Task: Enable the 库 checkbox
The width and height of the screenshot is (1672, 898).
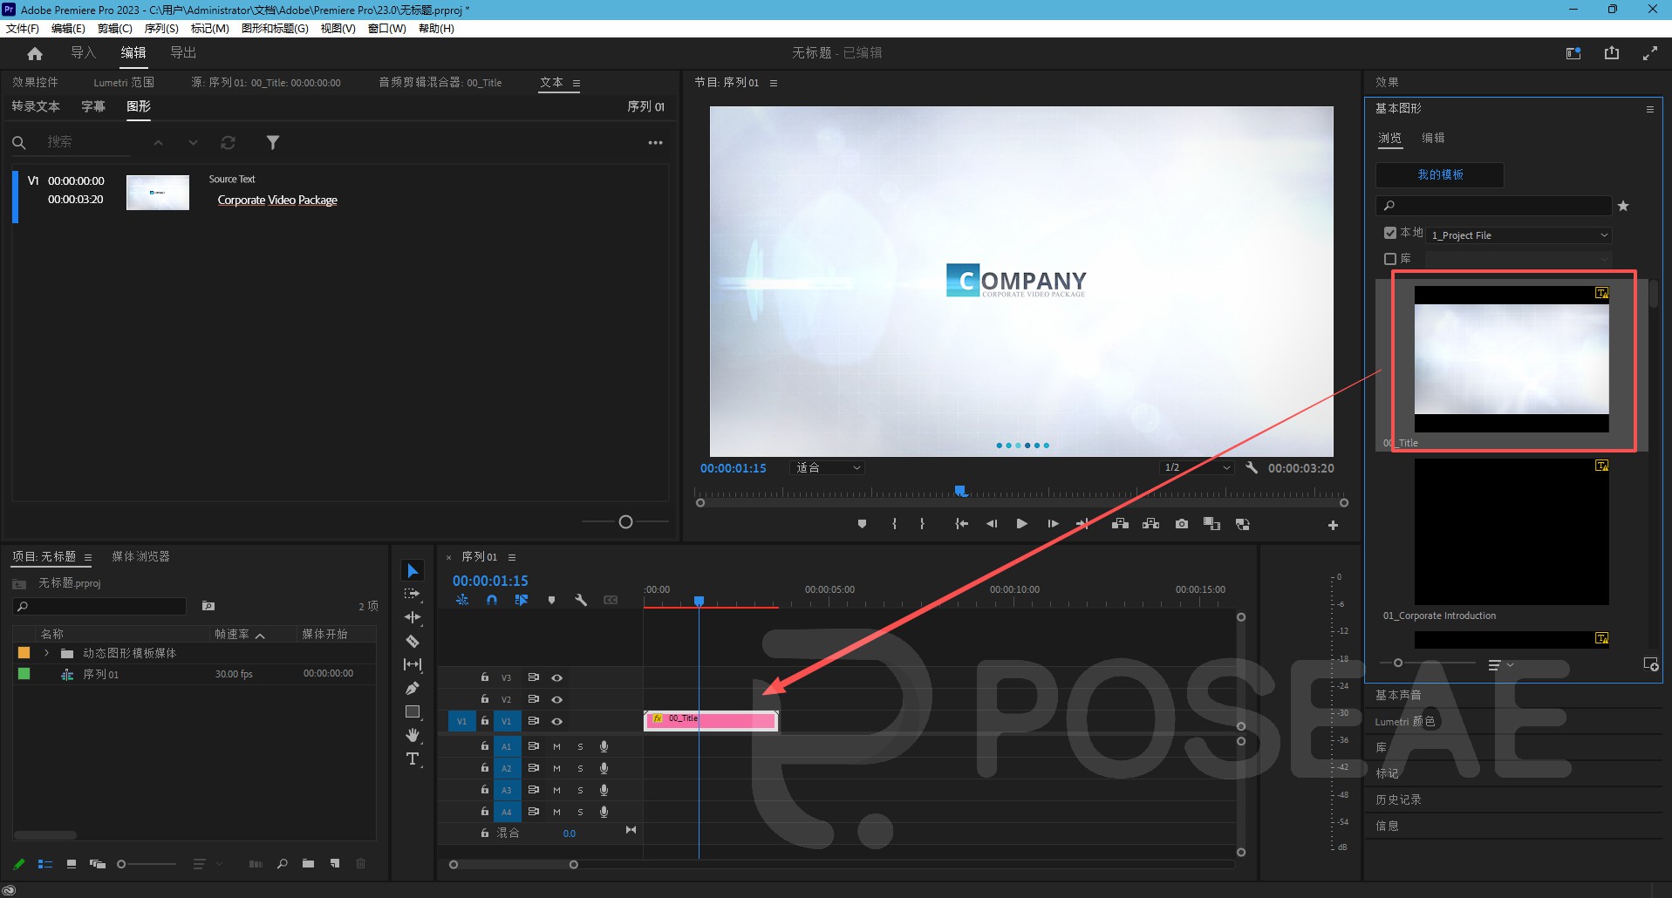Action: tap(1390, 259)
